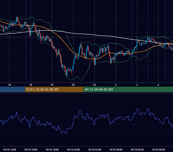The image size is (173, 152).
Task: Click the 14 hour axis label
Action: pyautogui.click(x=9, y=85)
